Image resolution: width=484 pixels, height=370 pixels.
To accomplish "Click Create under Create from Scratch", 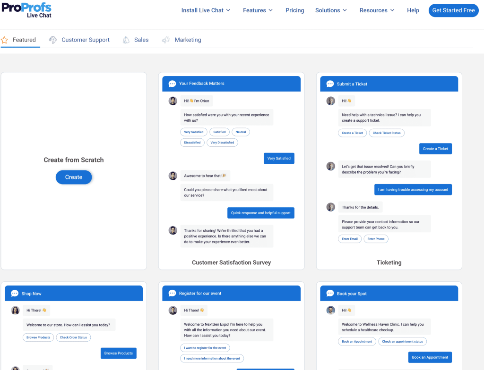I will 73,177.
